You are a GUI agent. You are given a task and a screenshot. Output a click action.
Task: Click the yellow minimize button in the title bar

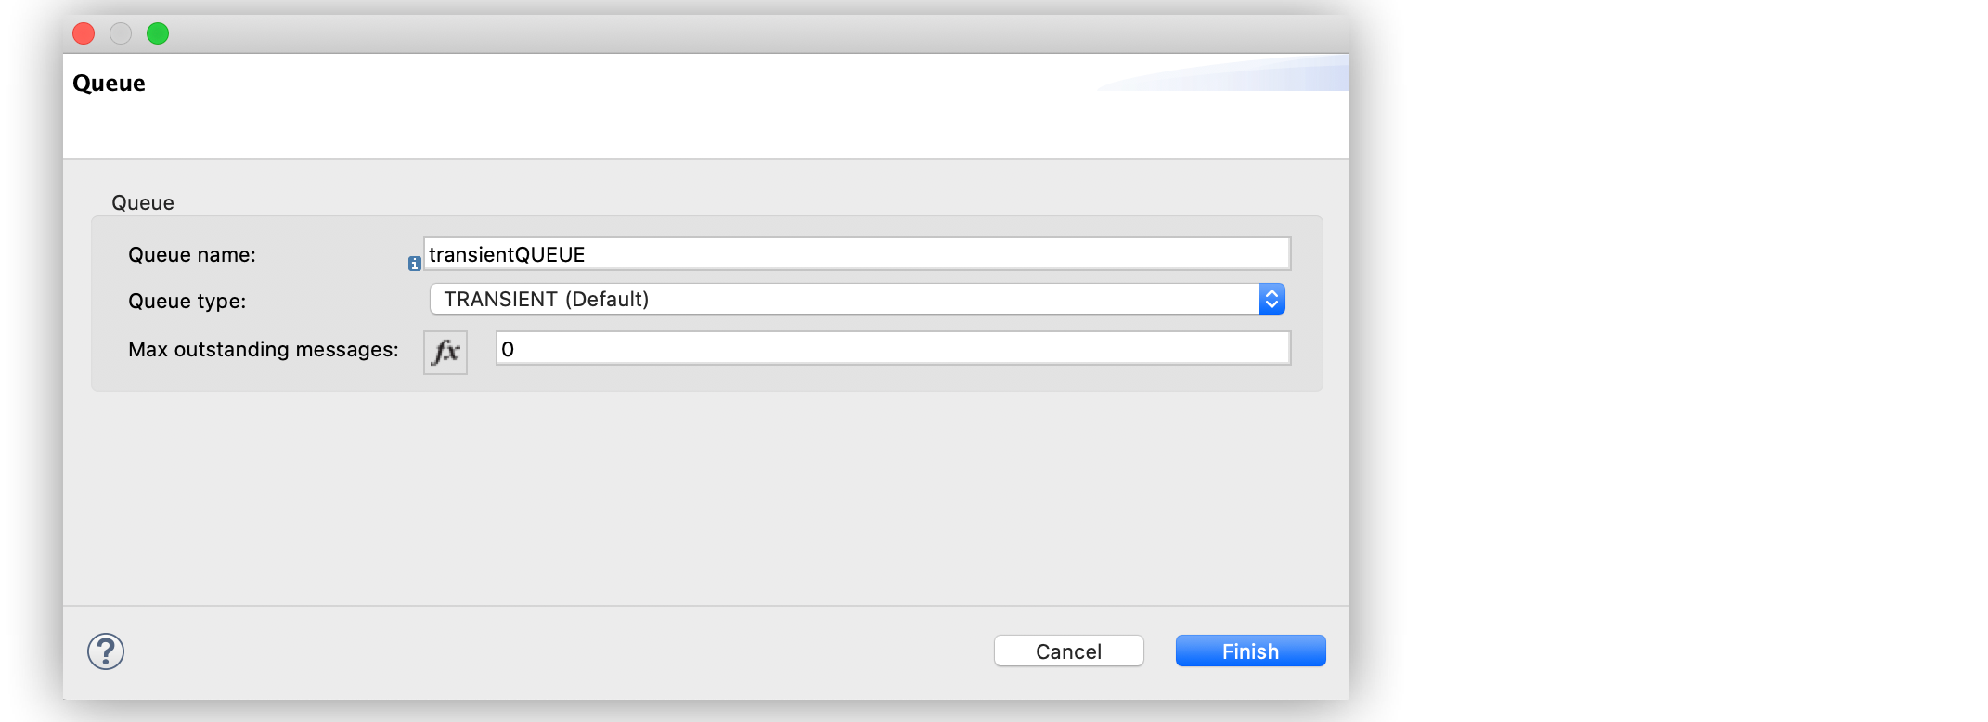click(x=121, y=33)
